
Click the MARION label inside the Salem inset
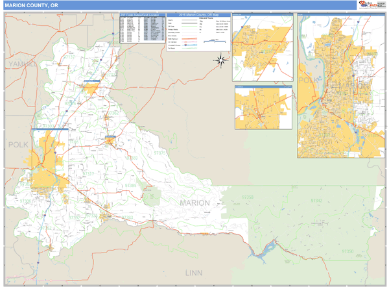[353, 86]
